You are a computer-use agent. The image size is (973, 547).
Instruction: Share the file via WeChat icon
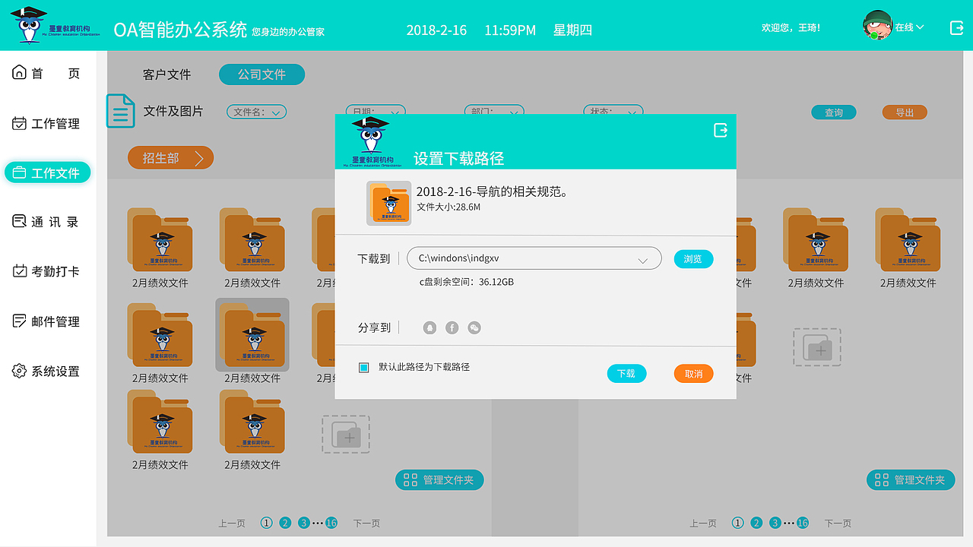click(473, 327)
